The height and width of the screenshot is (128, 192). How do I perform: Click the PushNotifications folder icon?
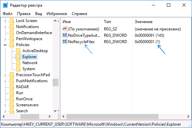pyautogui.click(x=12, y=81)
